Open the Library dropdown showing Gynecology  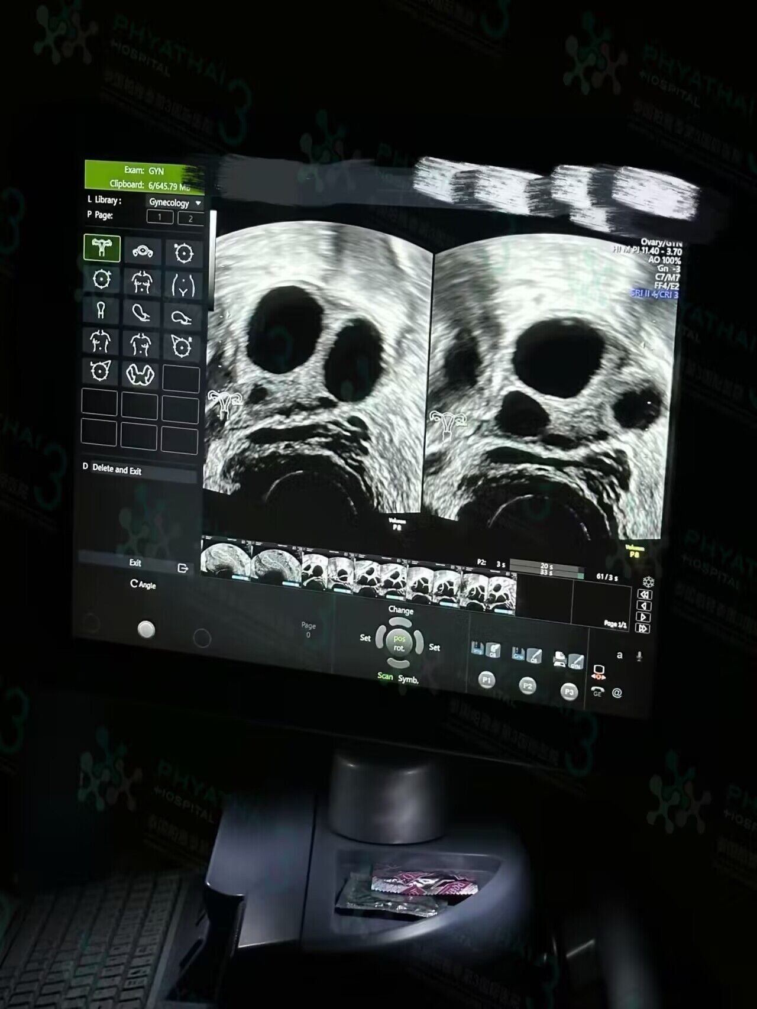tap(175, 202)
